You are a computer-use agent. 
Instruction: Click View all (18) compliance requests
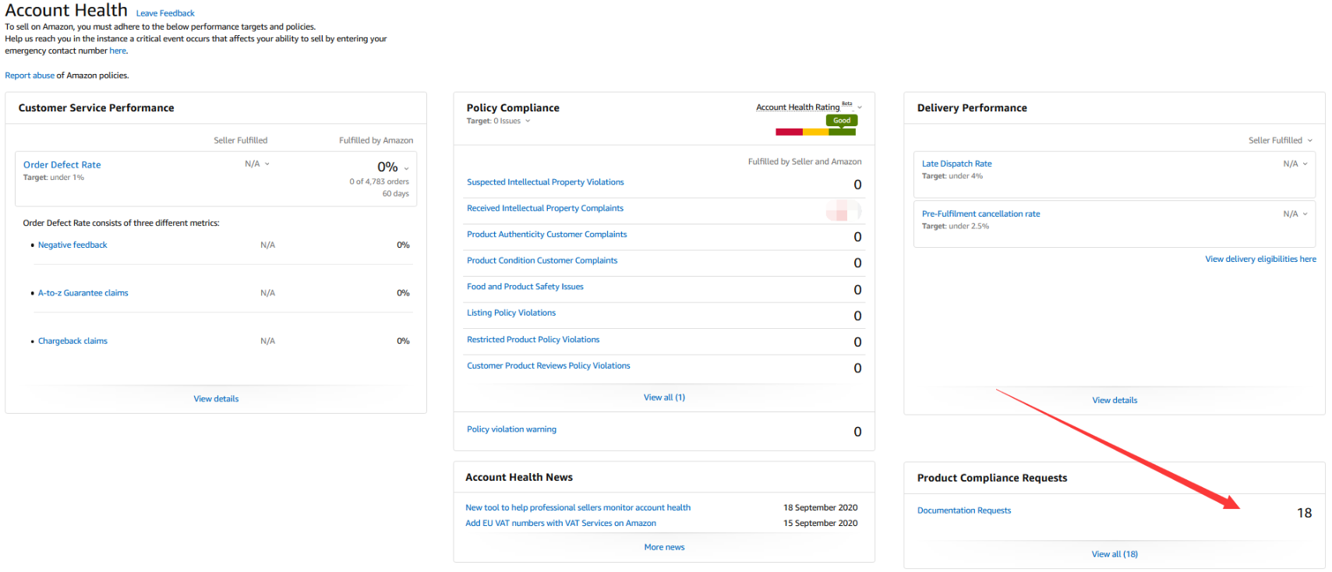coord(1115,554)
